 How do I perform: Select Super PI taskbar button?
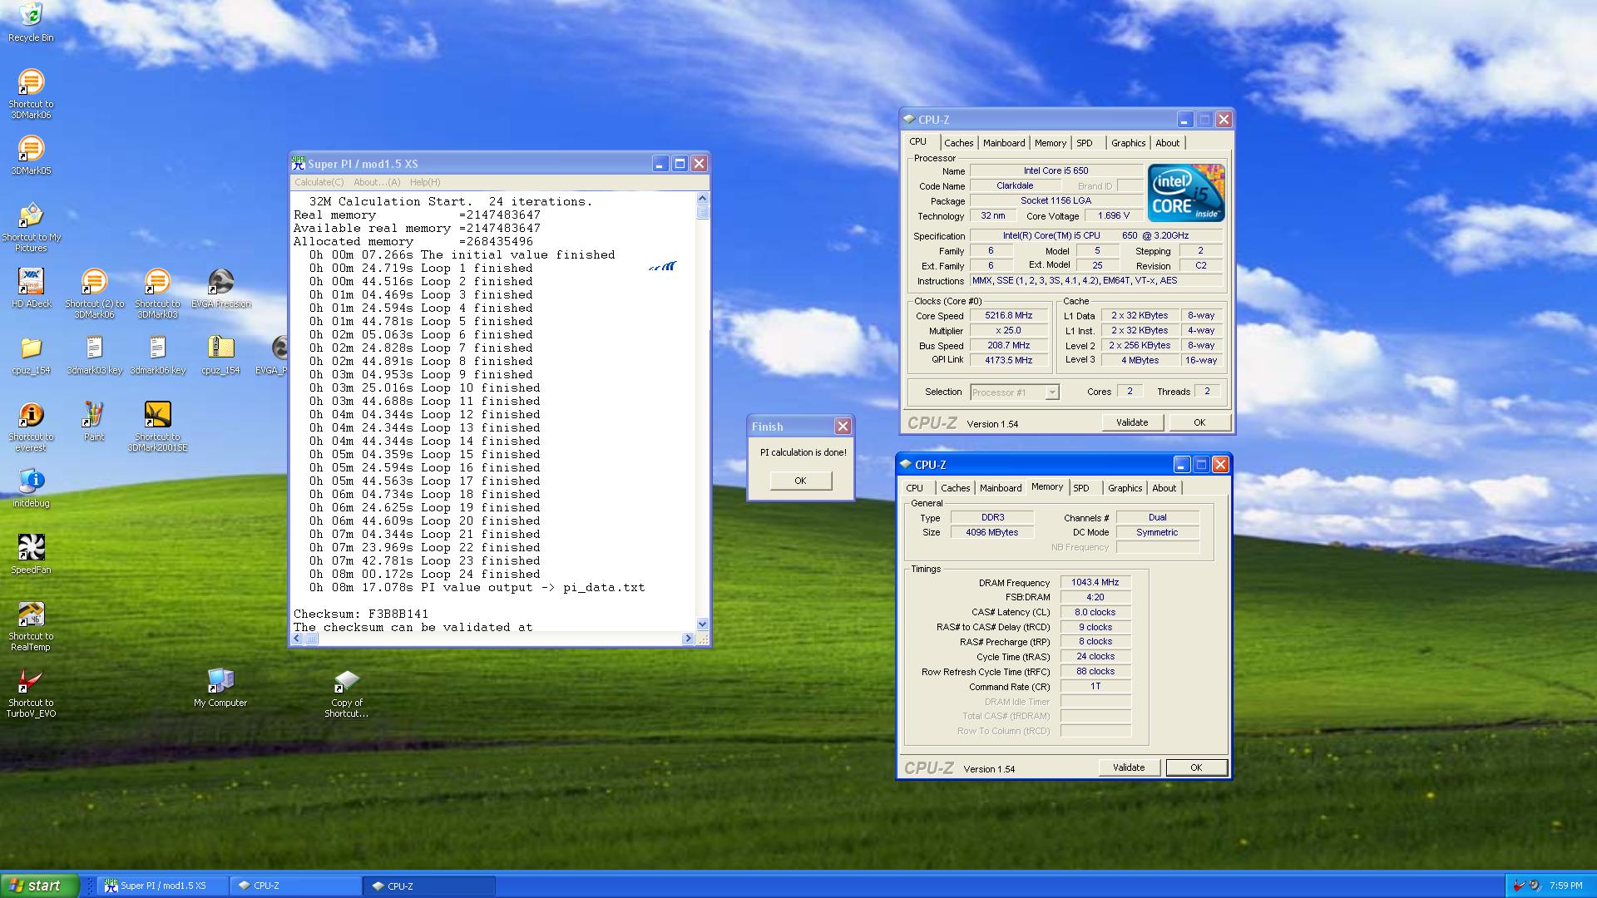point(162,886)
